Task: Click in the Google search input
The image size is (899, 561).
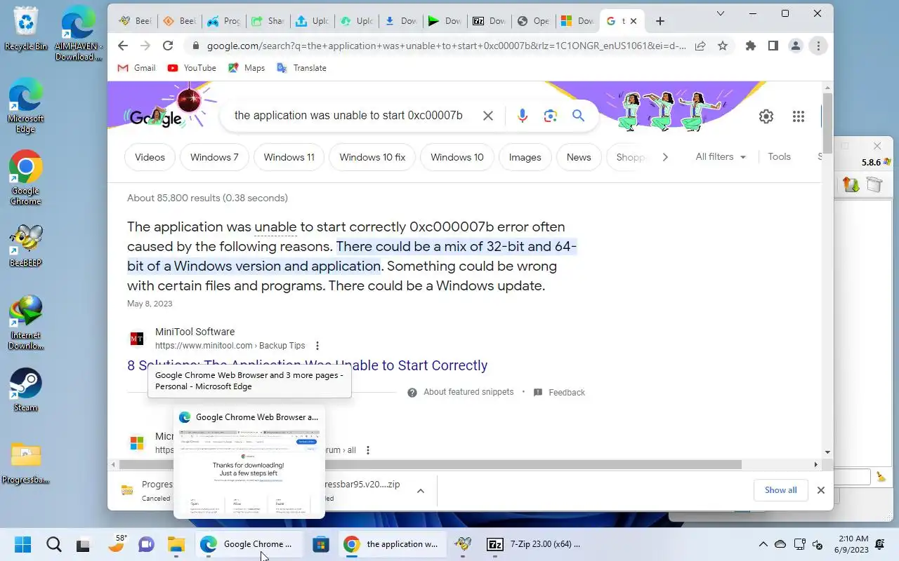Action: (x=348, y=116)
